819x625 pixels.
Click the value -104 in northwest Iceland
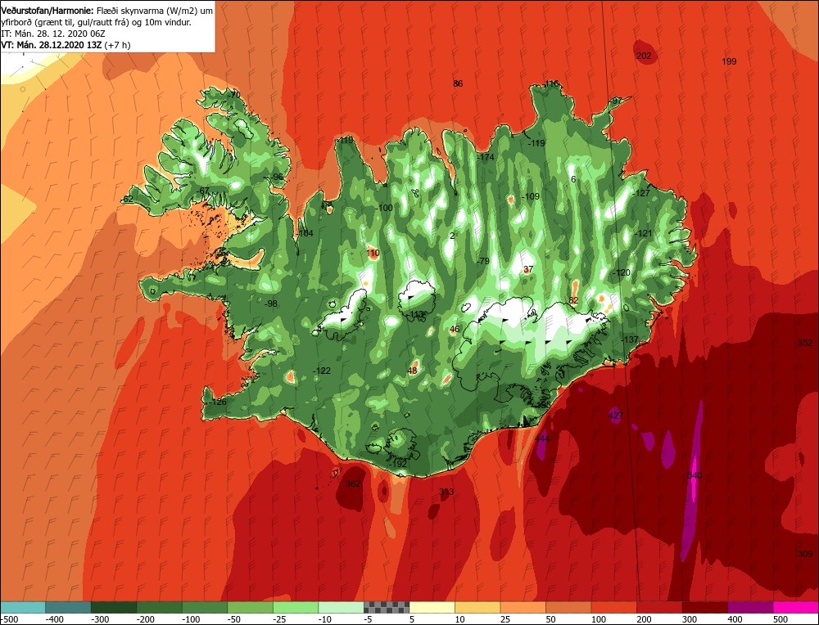305,233
